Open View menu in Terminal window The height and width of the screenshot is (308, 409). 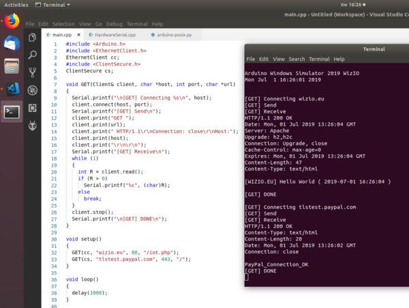(x=279, y=59)
